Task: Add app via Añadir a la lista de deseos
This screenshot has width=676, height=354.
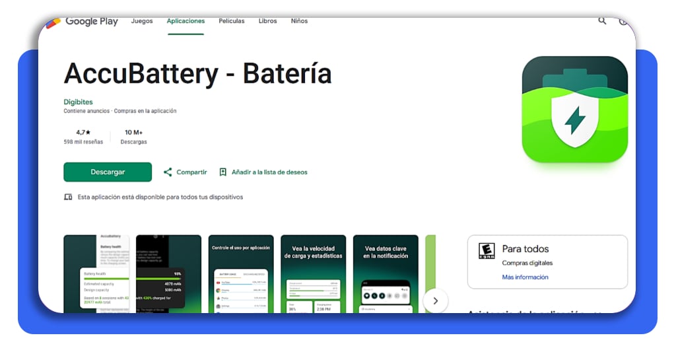Action: click(x=269, y=172)
